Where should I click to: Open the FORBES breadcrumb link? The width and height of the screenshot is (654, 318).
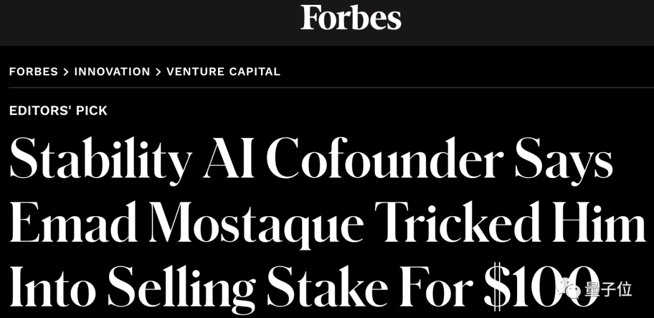coord(33,71)
